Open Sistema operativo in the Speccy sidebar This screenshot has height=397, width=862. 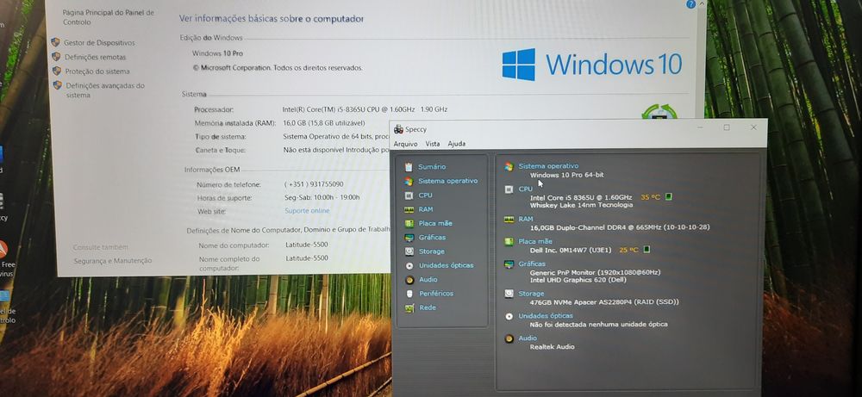pyautogui.click(x=447, y=181)
